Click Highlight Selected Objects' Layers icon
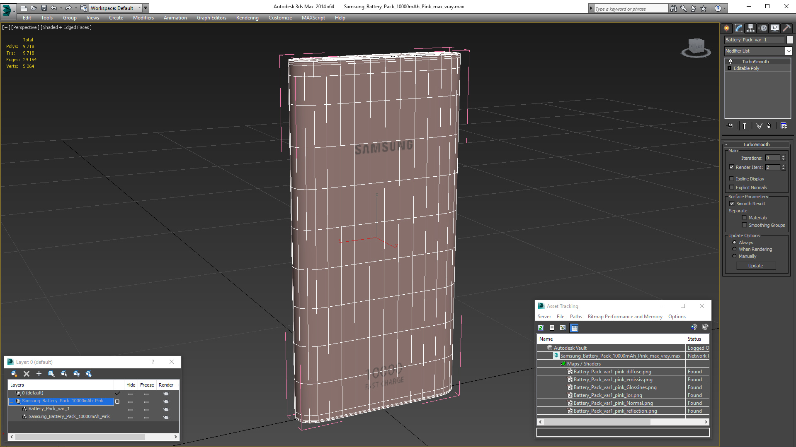 [x=64, y=374]
